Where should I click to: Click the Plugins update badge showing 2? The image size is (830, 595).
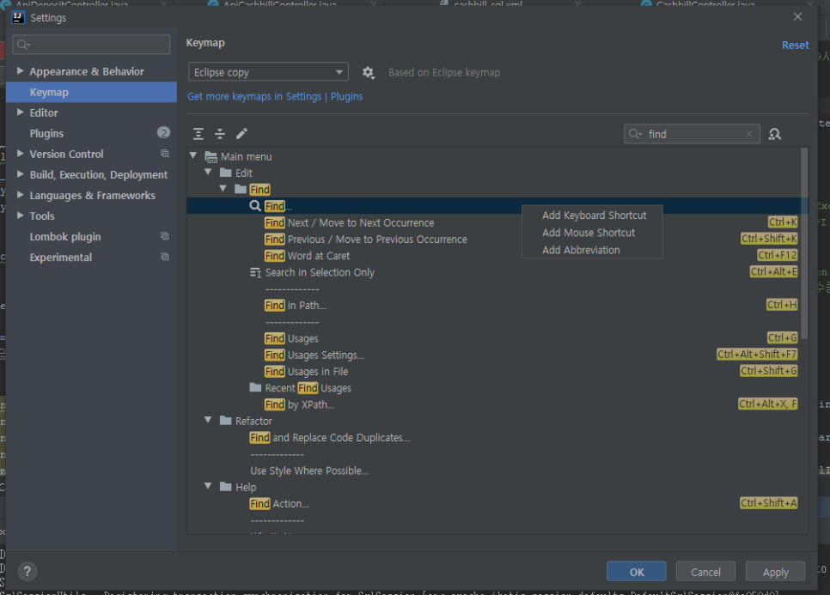pos(163,133)
